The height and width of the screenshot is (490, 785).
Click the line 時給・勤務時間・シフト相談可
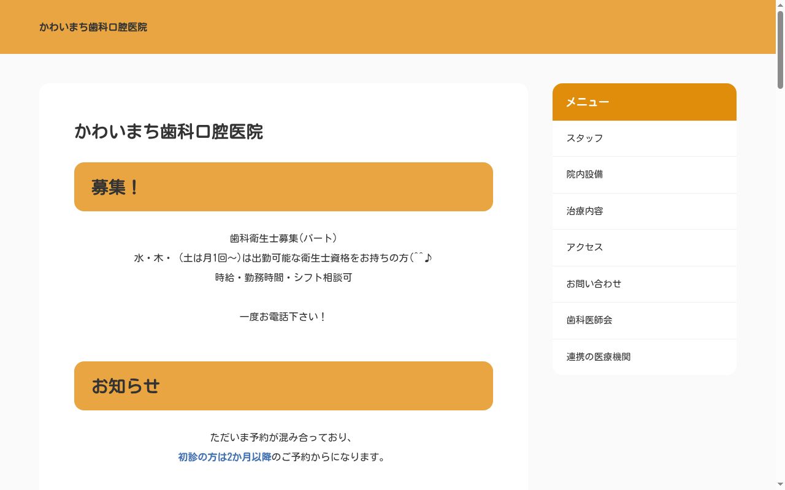(x=283, y=277)
